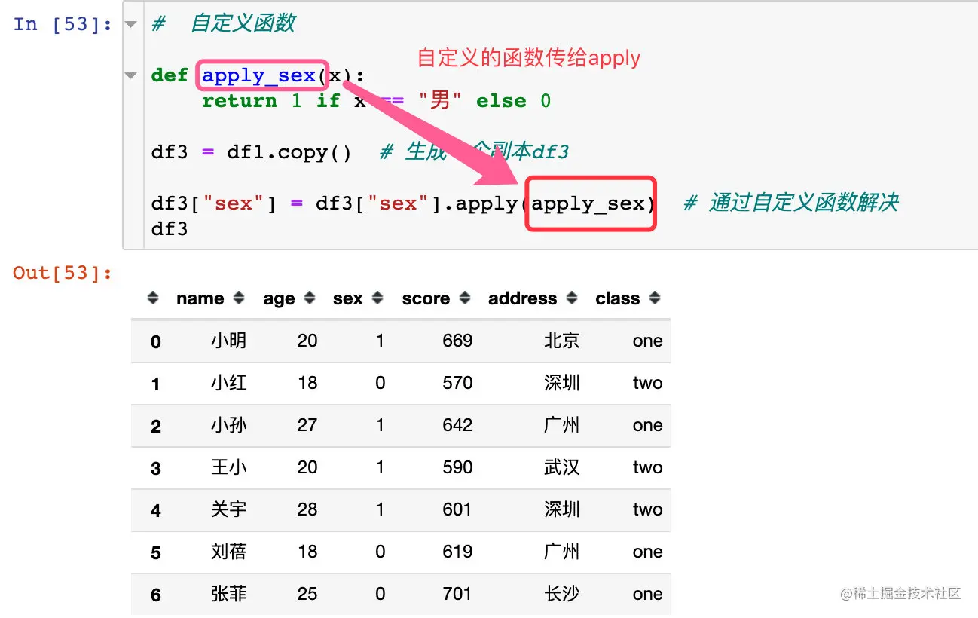Select score value 570
Viewport: 978px width, 618px height.
(457, 383)
